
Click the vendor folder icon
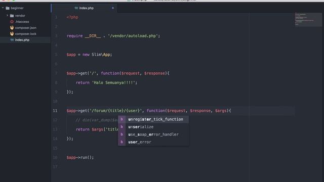[x=12, y=16]
